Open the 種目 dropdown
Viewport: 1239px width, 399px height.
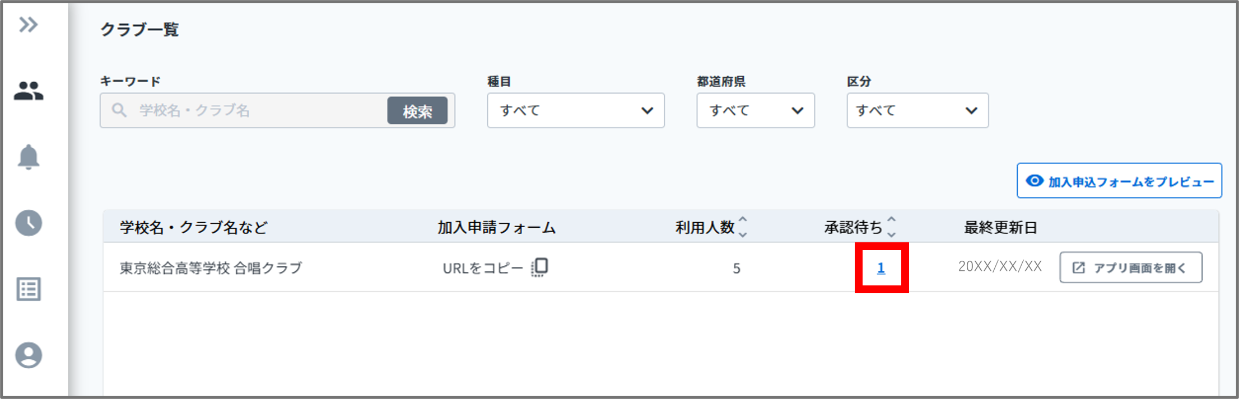(x=576, y=110)
